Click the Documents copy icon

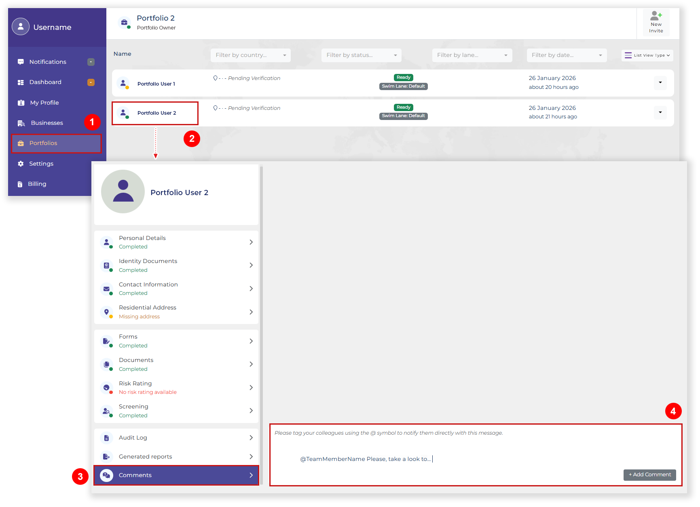click(x=106, y=364)
